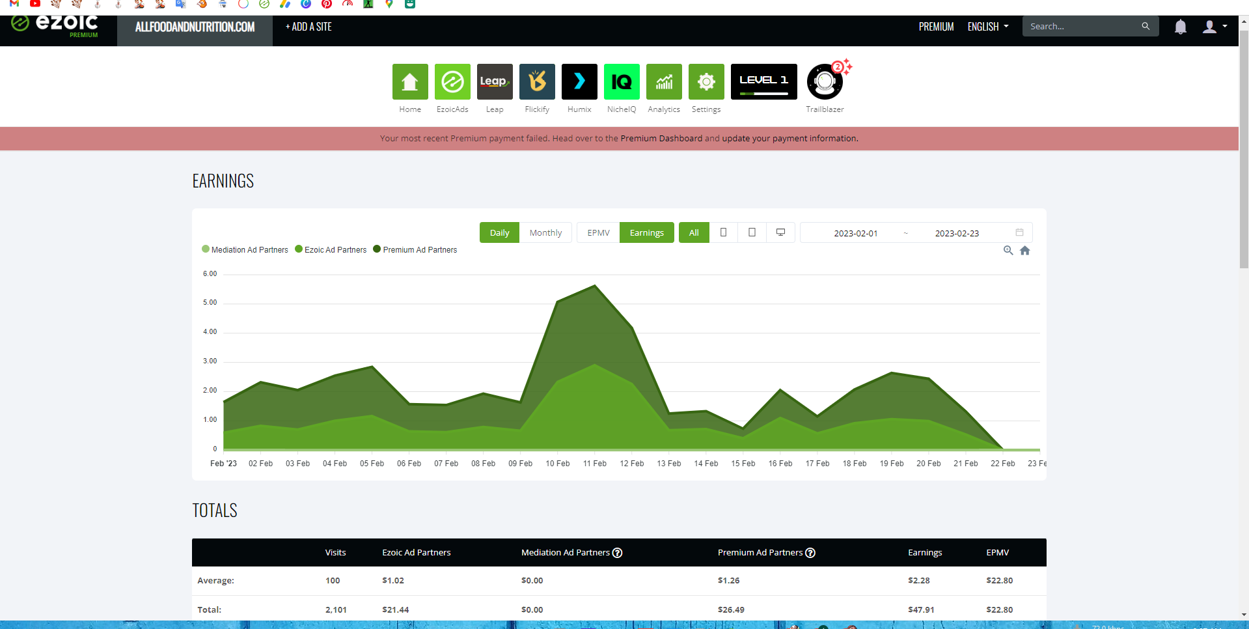Edit the end date 2023-02-23
This screenshot has height=629, width=1249.
pyautogui.click(x=957, y=233)
